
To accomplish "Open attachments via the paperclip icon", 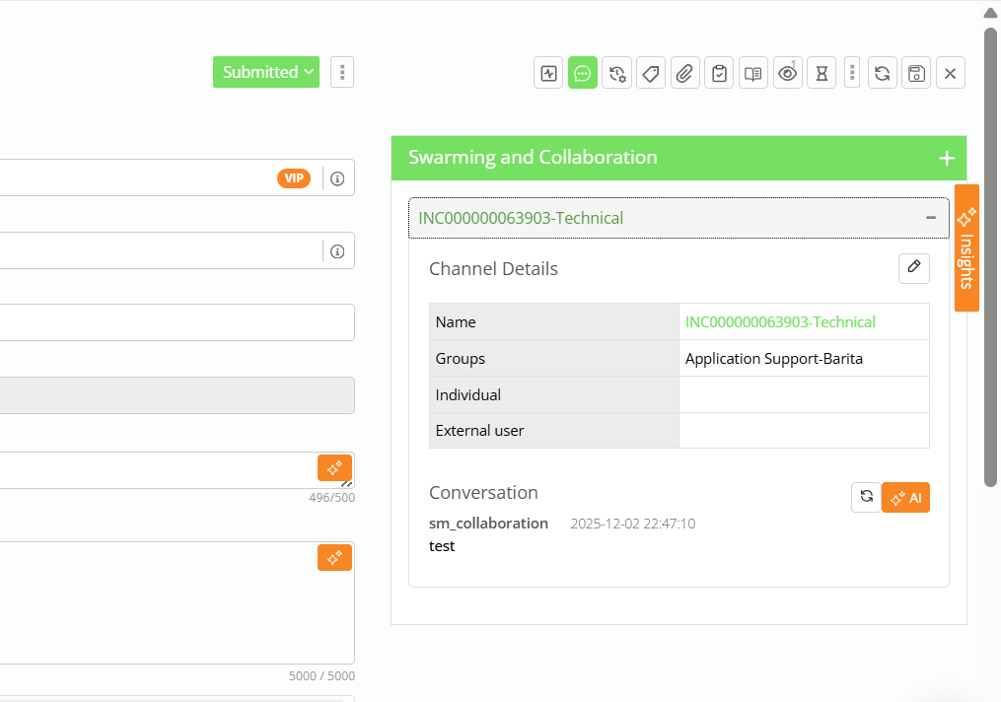I will (x=685, y=73).
